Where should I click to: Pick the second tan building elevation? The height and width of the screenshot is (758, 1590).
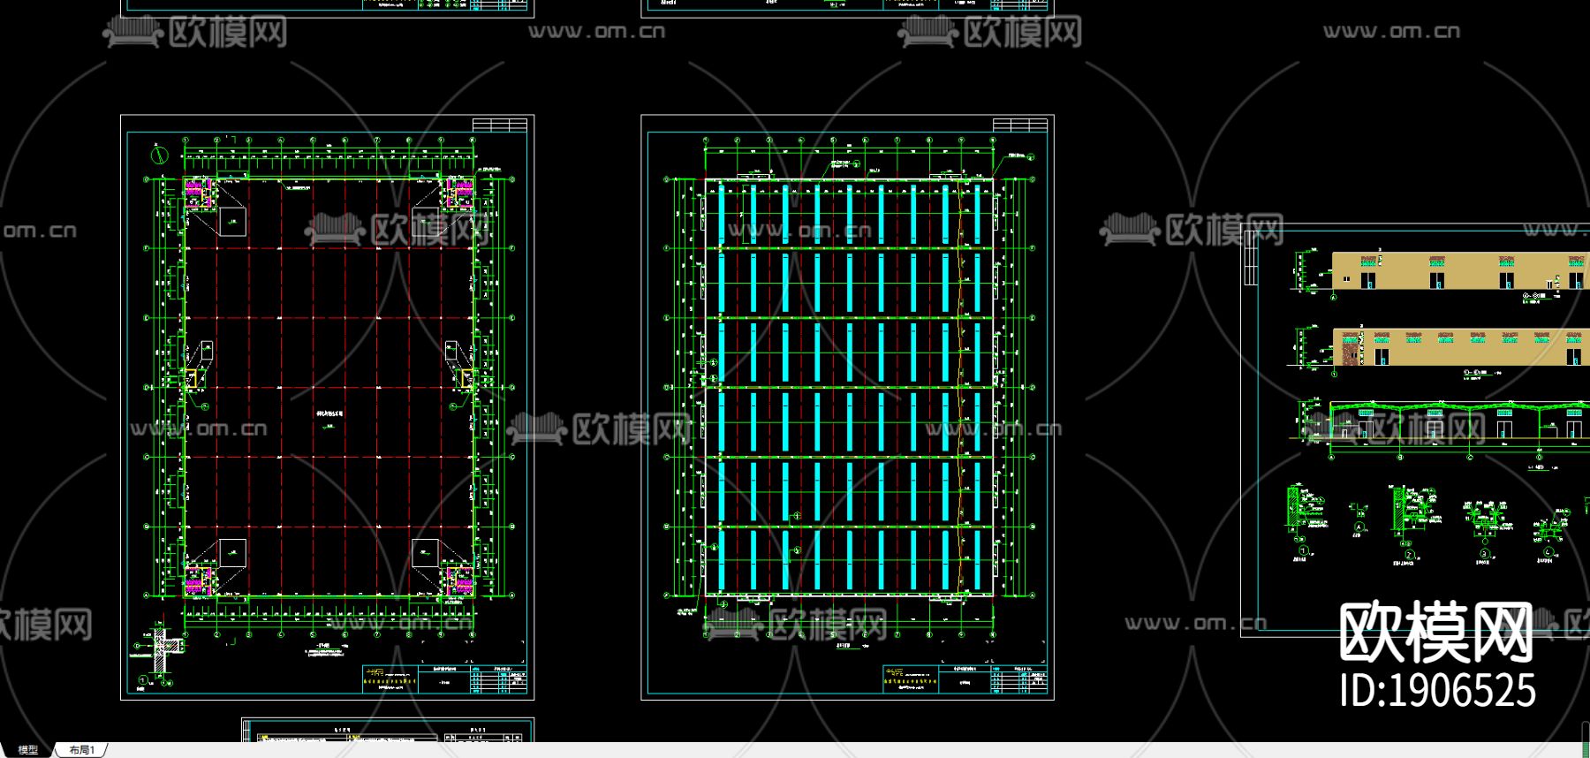click(1460, 347)
